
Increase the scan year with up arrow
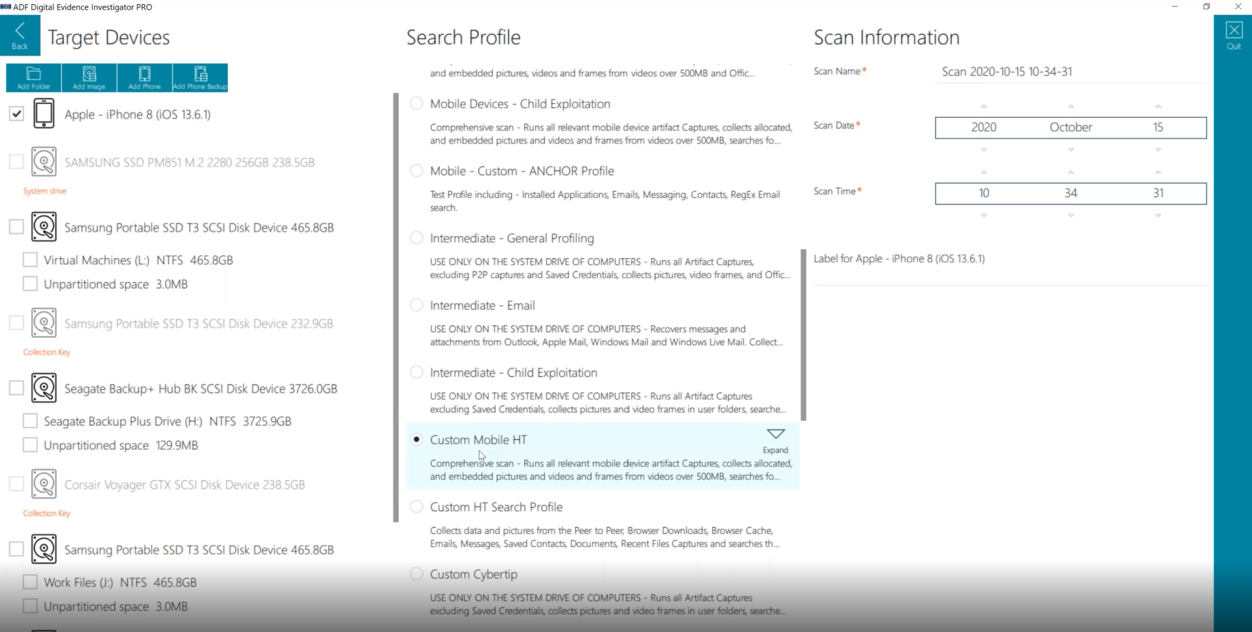(x=983, y=106)
